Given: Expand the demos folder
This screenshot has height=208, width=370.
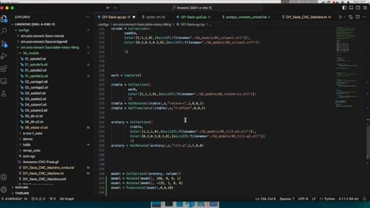Looking at the screenshot, I should pyautogui.click(x=20, y=139).
